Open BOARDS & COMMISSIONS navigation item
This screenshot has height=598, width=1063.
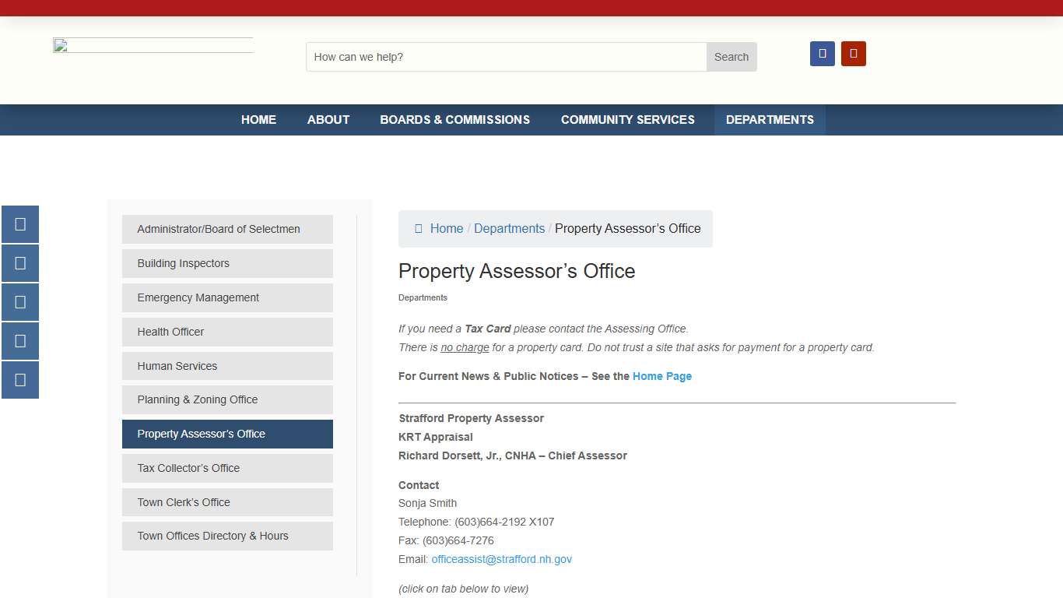(x=454, y=119)
